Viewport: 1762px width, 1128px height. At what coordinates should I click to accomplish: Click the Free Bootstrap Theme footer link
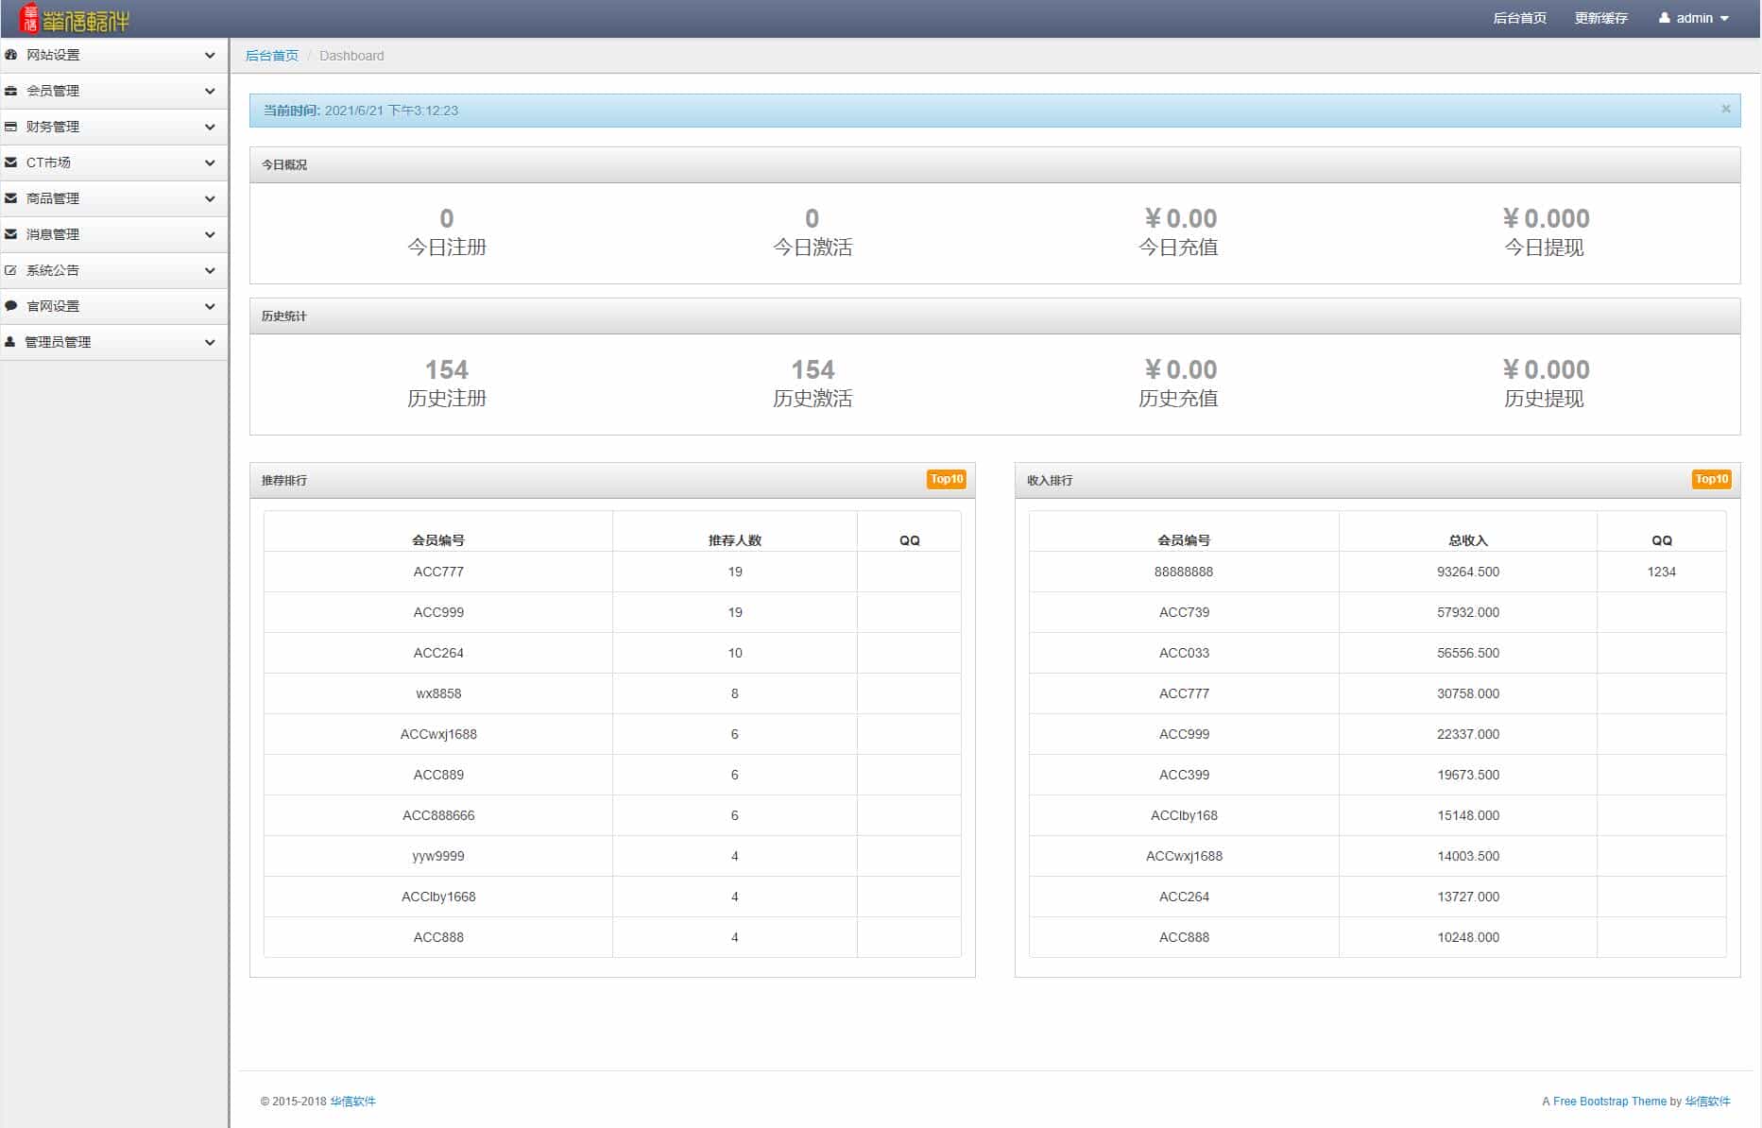coord(1609,1101)
